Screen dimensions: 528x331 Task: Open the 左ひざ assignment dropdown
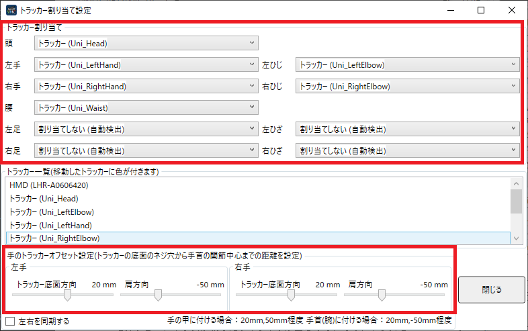point(408,129)
